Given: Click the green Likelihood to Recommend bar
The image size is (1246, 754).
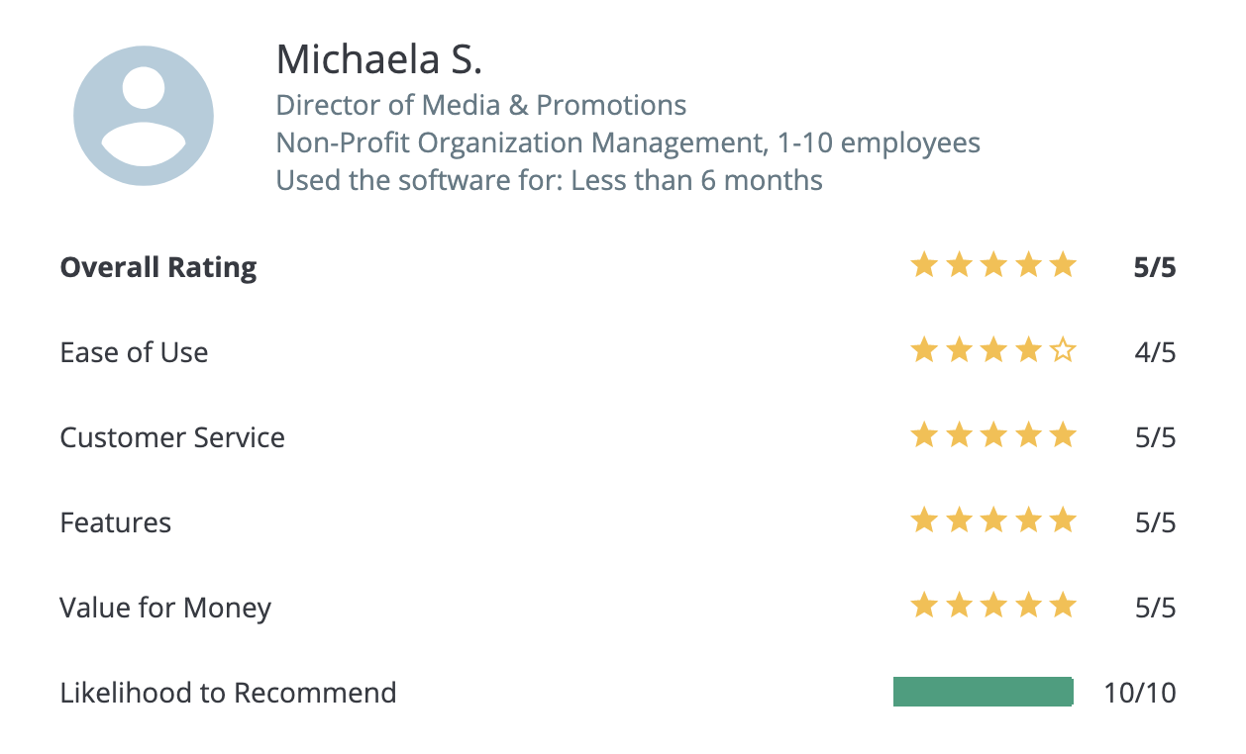Looking at the screenshot, I should point(983,692).
